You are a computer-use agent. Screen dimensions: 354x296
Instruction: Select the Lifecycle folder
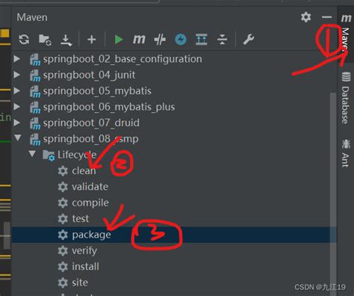tap(77, 155)
